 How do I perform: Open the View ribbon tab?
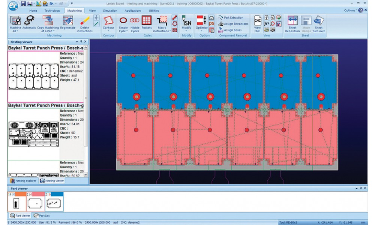tap(92, 10)
